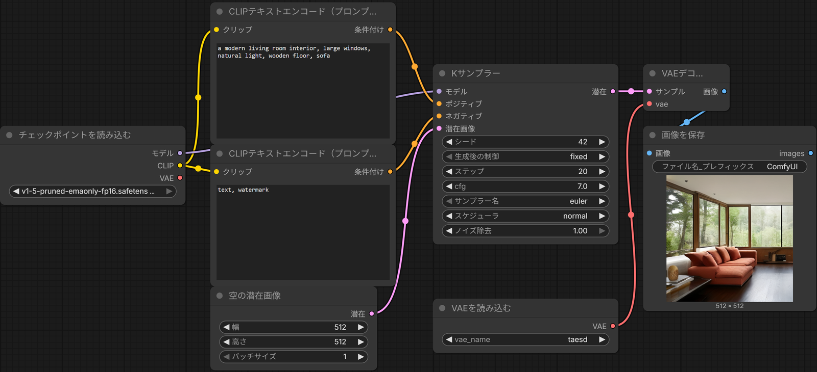Click the 潜在 output socket on Kサンプラー
Viewport: 817px width, 372px height.
(x=613, y=91)
